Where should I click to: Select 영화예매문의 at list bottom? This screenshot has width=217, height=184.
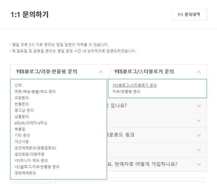pos(25,173)
